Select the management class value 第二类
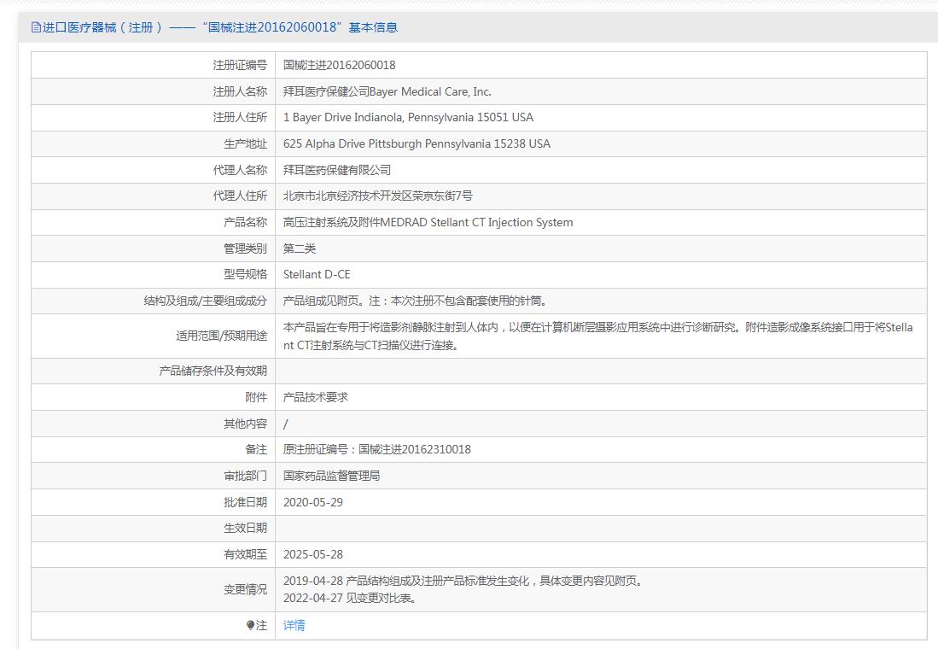The width and height of the screenshot is (938, 649). coord(299,248)
